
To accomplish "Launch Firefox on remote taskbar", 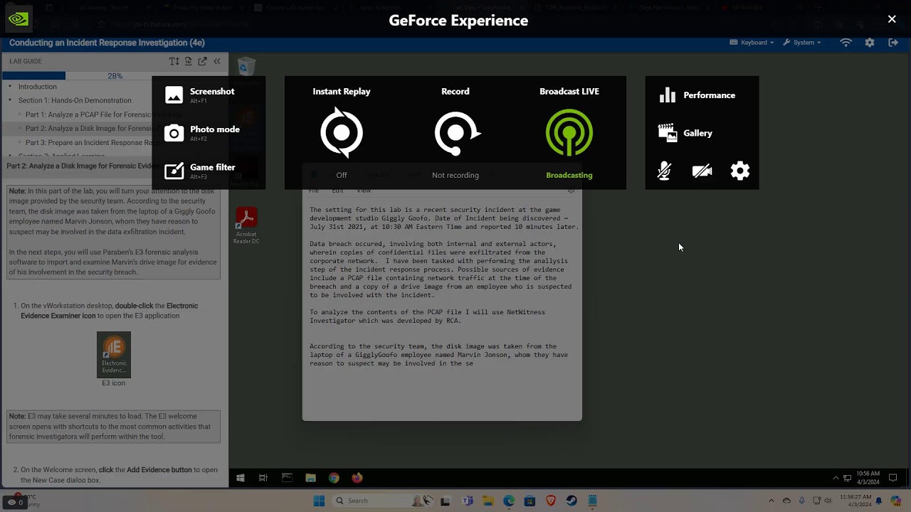I will click(357, 478).
